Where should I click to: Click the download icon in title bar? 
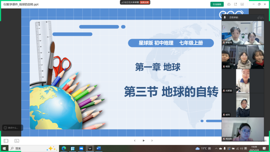point(242,4)
